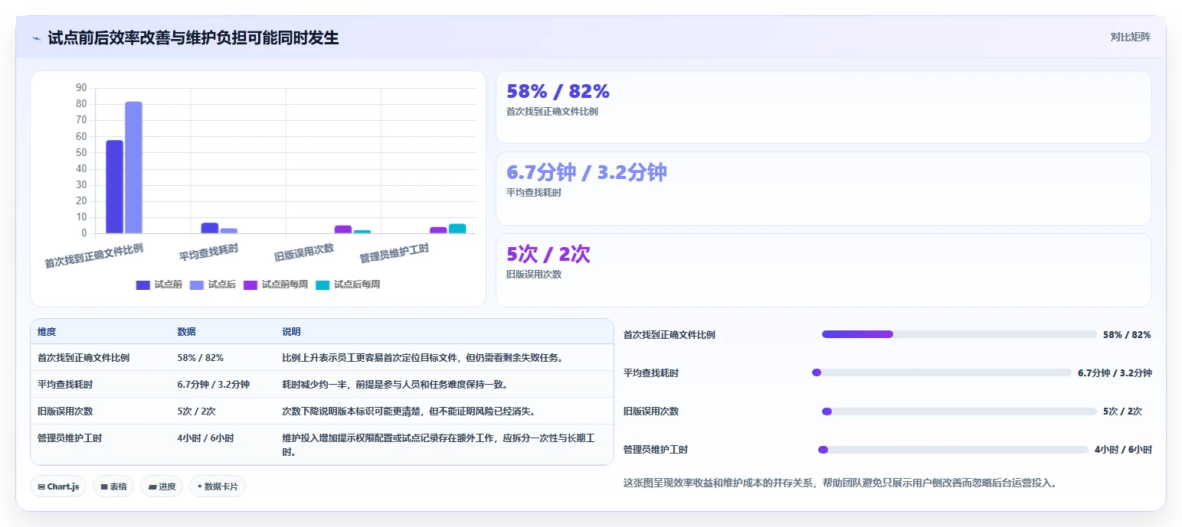Click the chart axis label 旧版误用次数

[304, 253]
